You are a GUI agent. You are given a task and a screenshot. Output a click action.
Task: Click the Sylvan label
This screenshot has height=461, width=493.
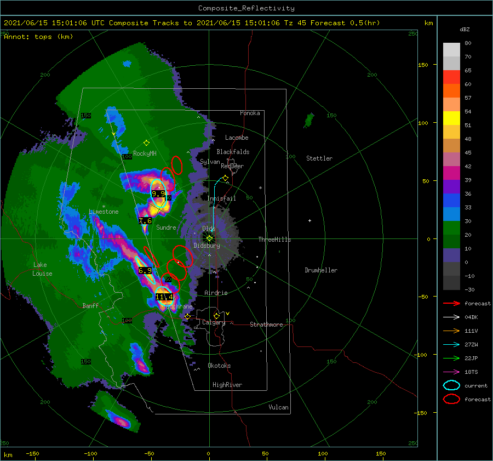(x=210, y=162)
